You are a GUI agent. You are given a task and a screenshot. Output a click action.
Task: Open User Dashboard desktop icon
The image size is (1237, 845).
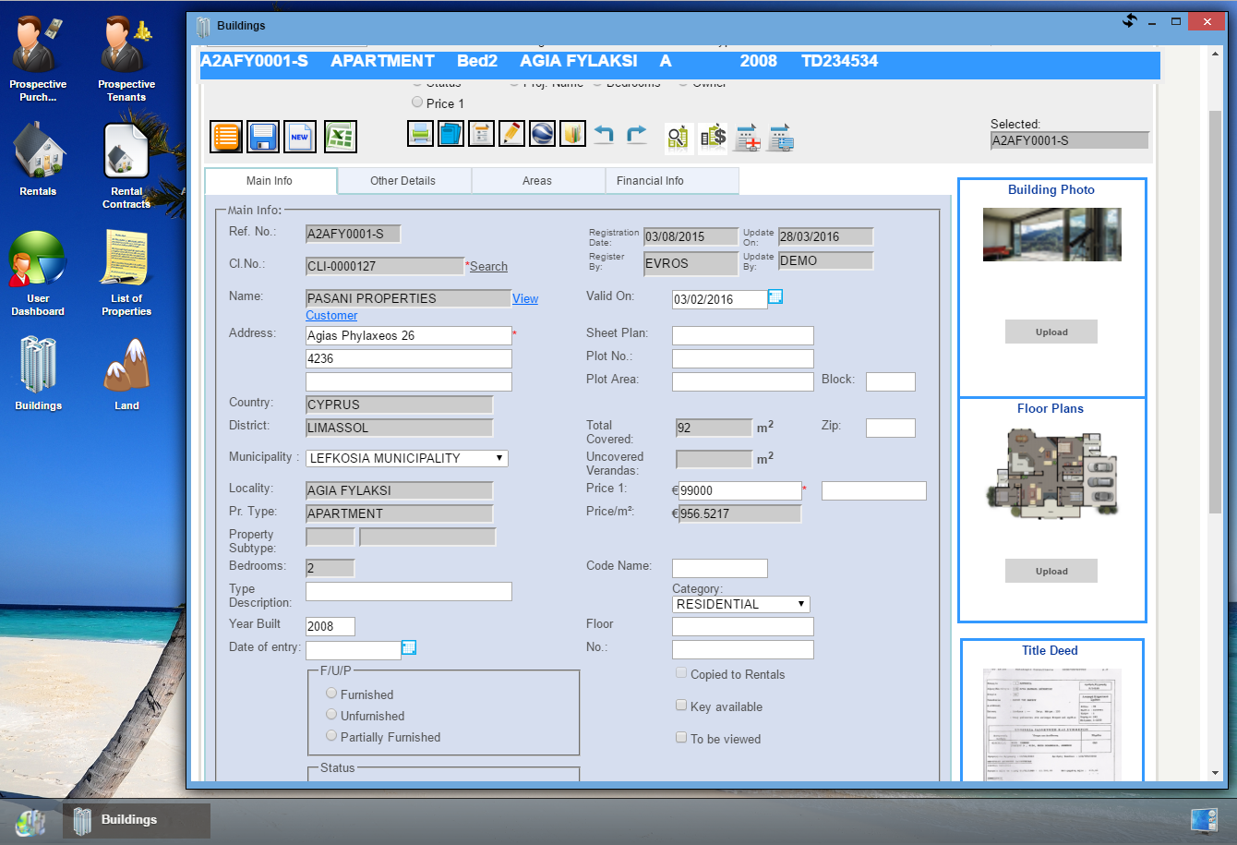pyautogui.click(x=38, y=273)
